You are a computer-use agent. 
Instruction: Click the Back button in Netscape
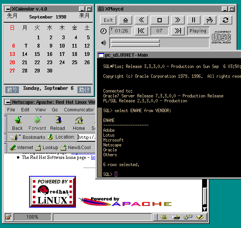coord(17,123)
